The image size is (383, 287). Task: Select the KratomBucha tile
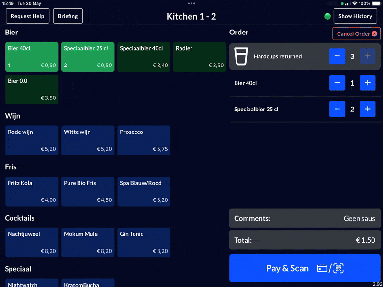88,283
